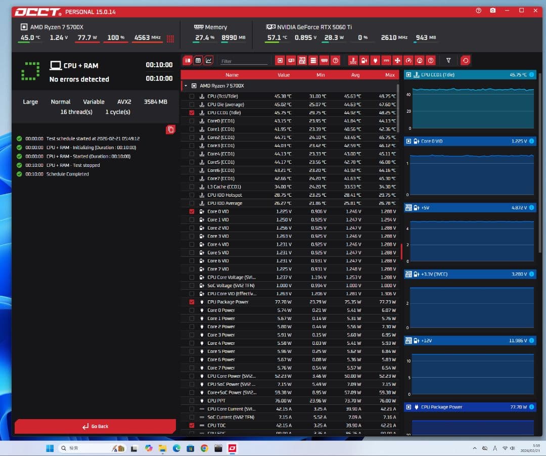The image size is (546, 456).
Task: Click the sensor Filter text field
Action: [244, 61]
